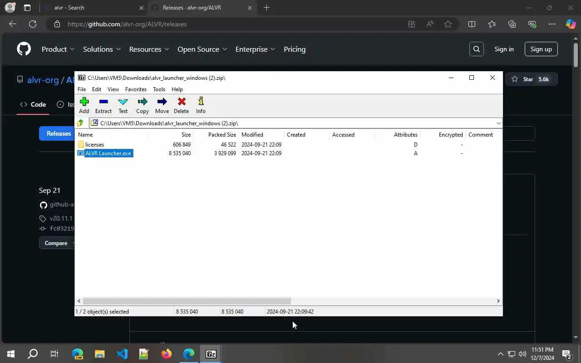This screenshot has height=363, width=581.
Task: Click the Move toolbar icon
Action: click(x=162, y=105)
